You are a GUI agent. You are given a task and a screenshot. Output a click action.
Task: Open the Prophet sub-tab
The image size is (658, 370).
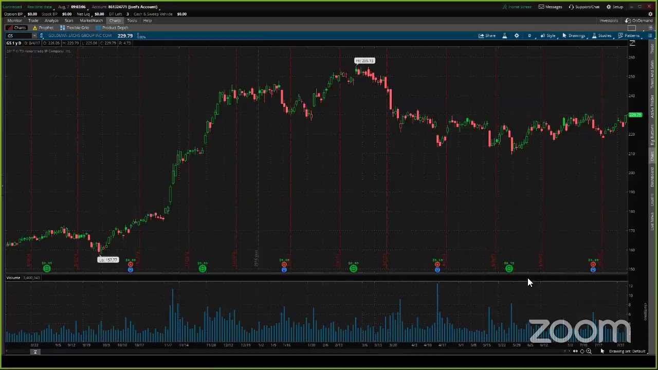coord(43,28)
